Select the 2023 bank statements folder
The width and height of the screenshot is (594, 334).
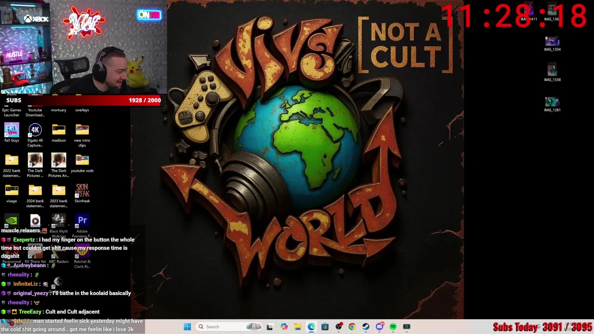click(x=58, y=196)
